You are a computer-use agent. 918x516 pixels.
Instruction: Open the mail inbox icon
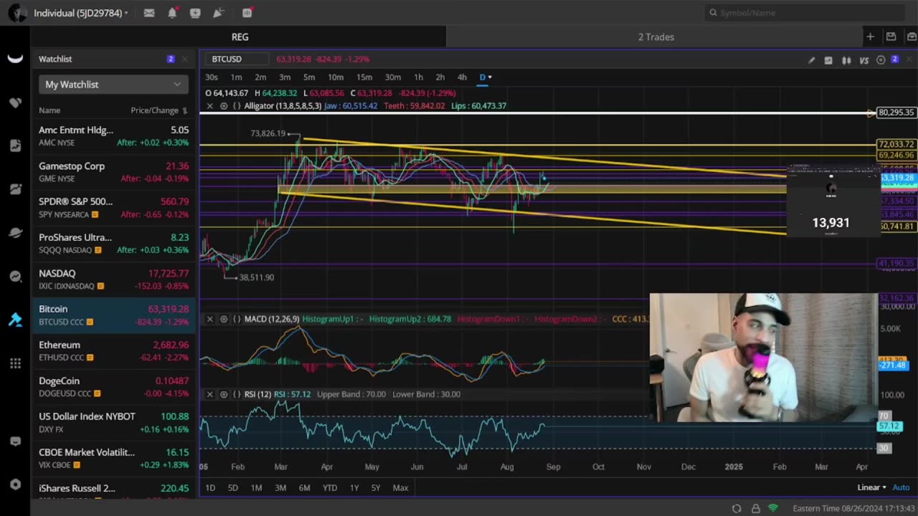point(149,13)
